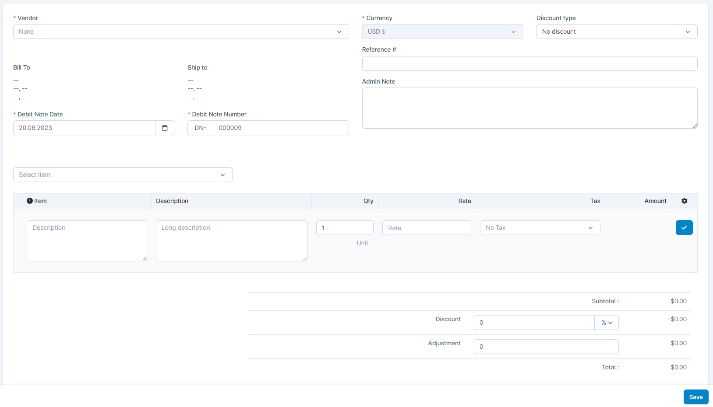Screen dimensions: 713x407
Task: Click the item Description textarea
Action: point(87,240)
